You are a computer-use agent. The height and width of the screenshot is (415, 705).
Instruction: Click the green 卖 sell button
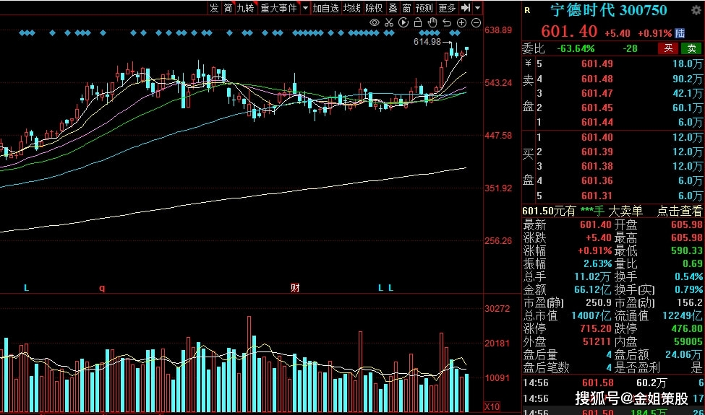691,48
